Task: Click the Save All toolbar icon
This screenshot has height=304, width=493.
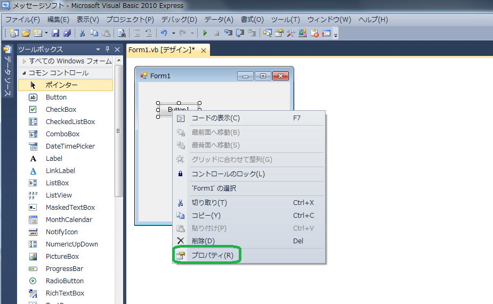Action: coord(67,33)
